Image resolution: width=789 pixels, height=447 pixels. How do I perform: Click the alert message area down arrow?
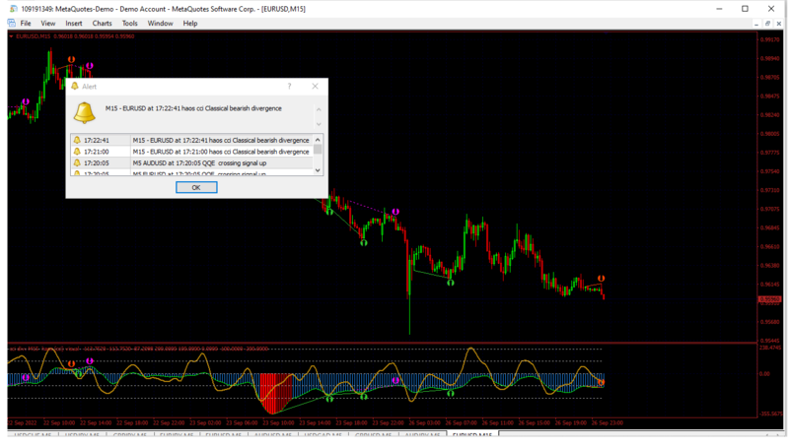[x=318, y=123]
